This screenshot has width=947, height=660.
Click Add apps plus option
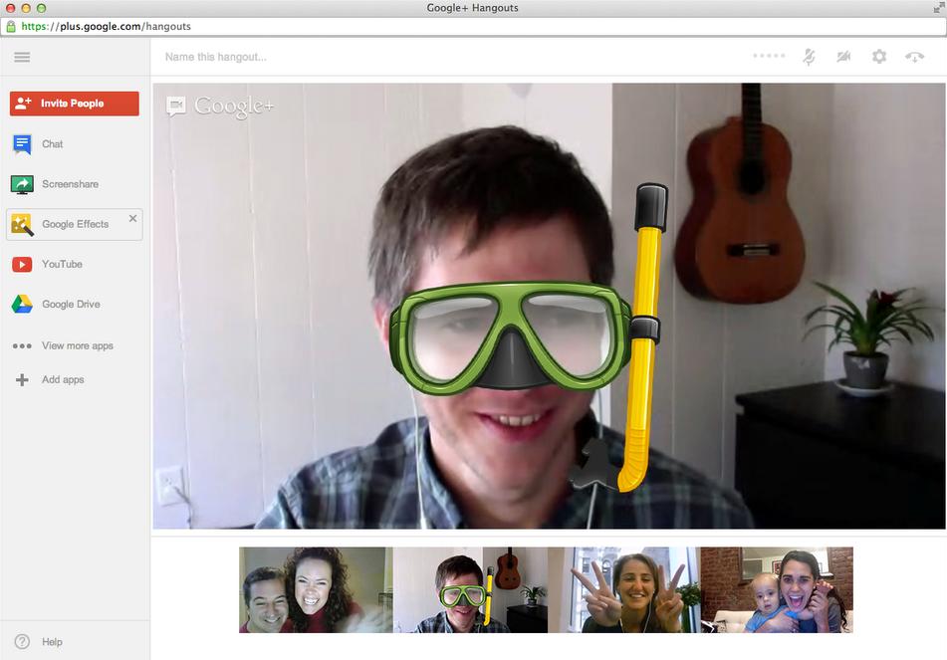coord(62,379)
